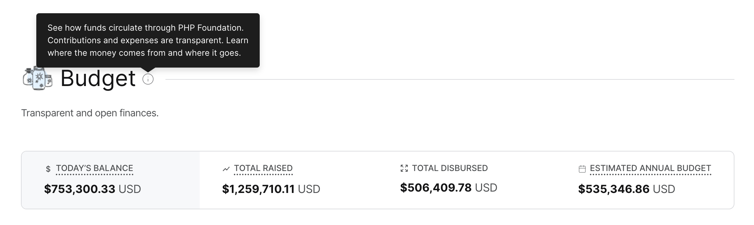Click the info icon beside Budget heading
Viewport: 754px width, 225px height.
pos(148,79)
